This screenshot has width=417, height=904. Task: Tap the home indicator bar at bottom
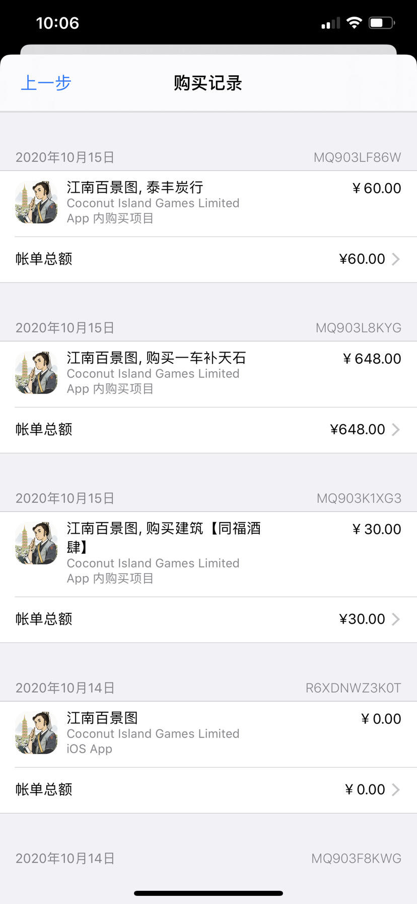coord(208,893)
